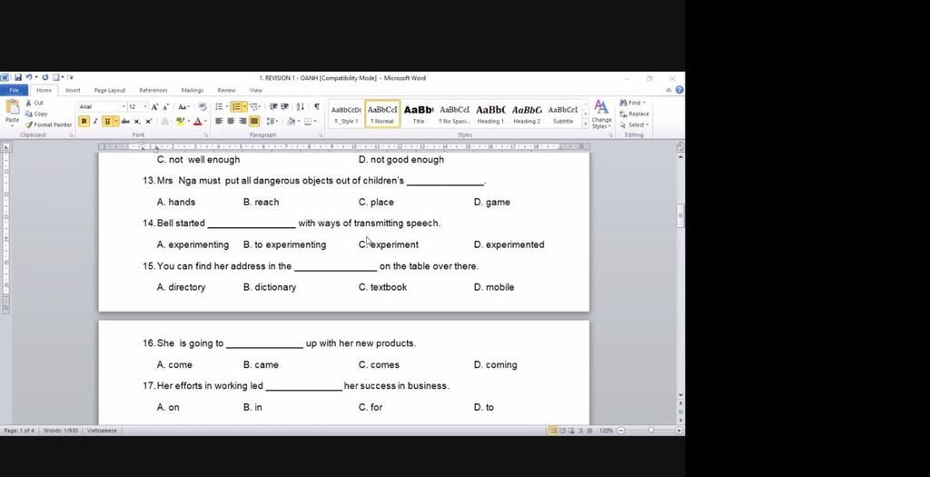This screenshot has height=477, width=930.
Task: Open the line spacing dropdown
Action: pyautogui.click(x=272, y=121)
